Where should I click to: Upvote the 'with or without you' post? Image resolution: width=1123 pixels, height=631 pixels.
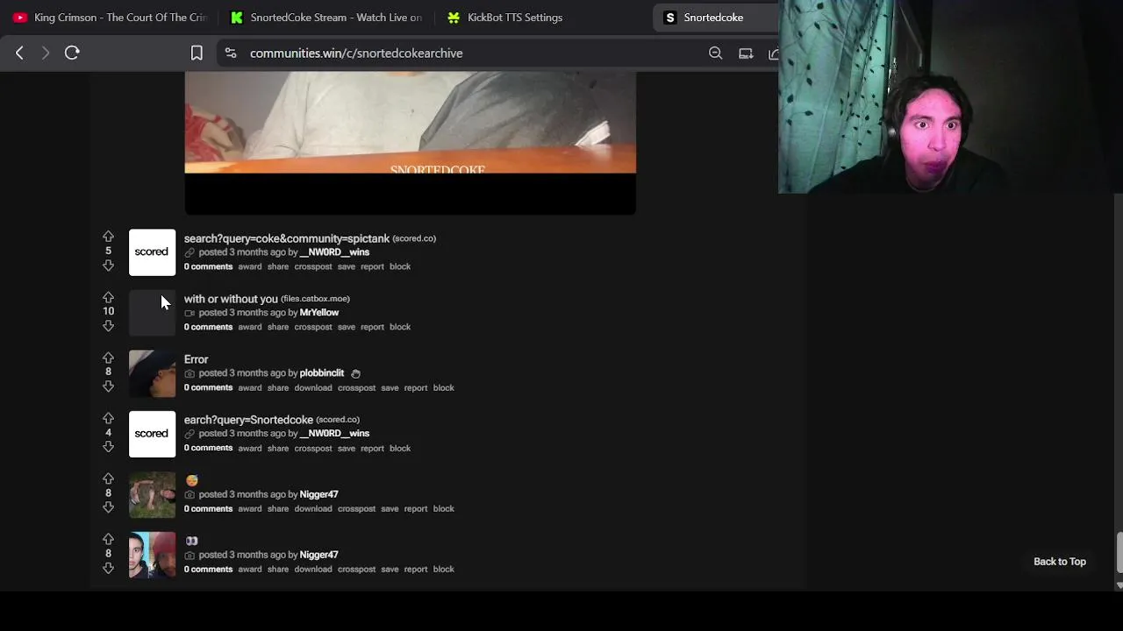pyautogui.click(x=108, y=297)
